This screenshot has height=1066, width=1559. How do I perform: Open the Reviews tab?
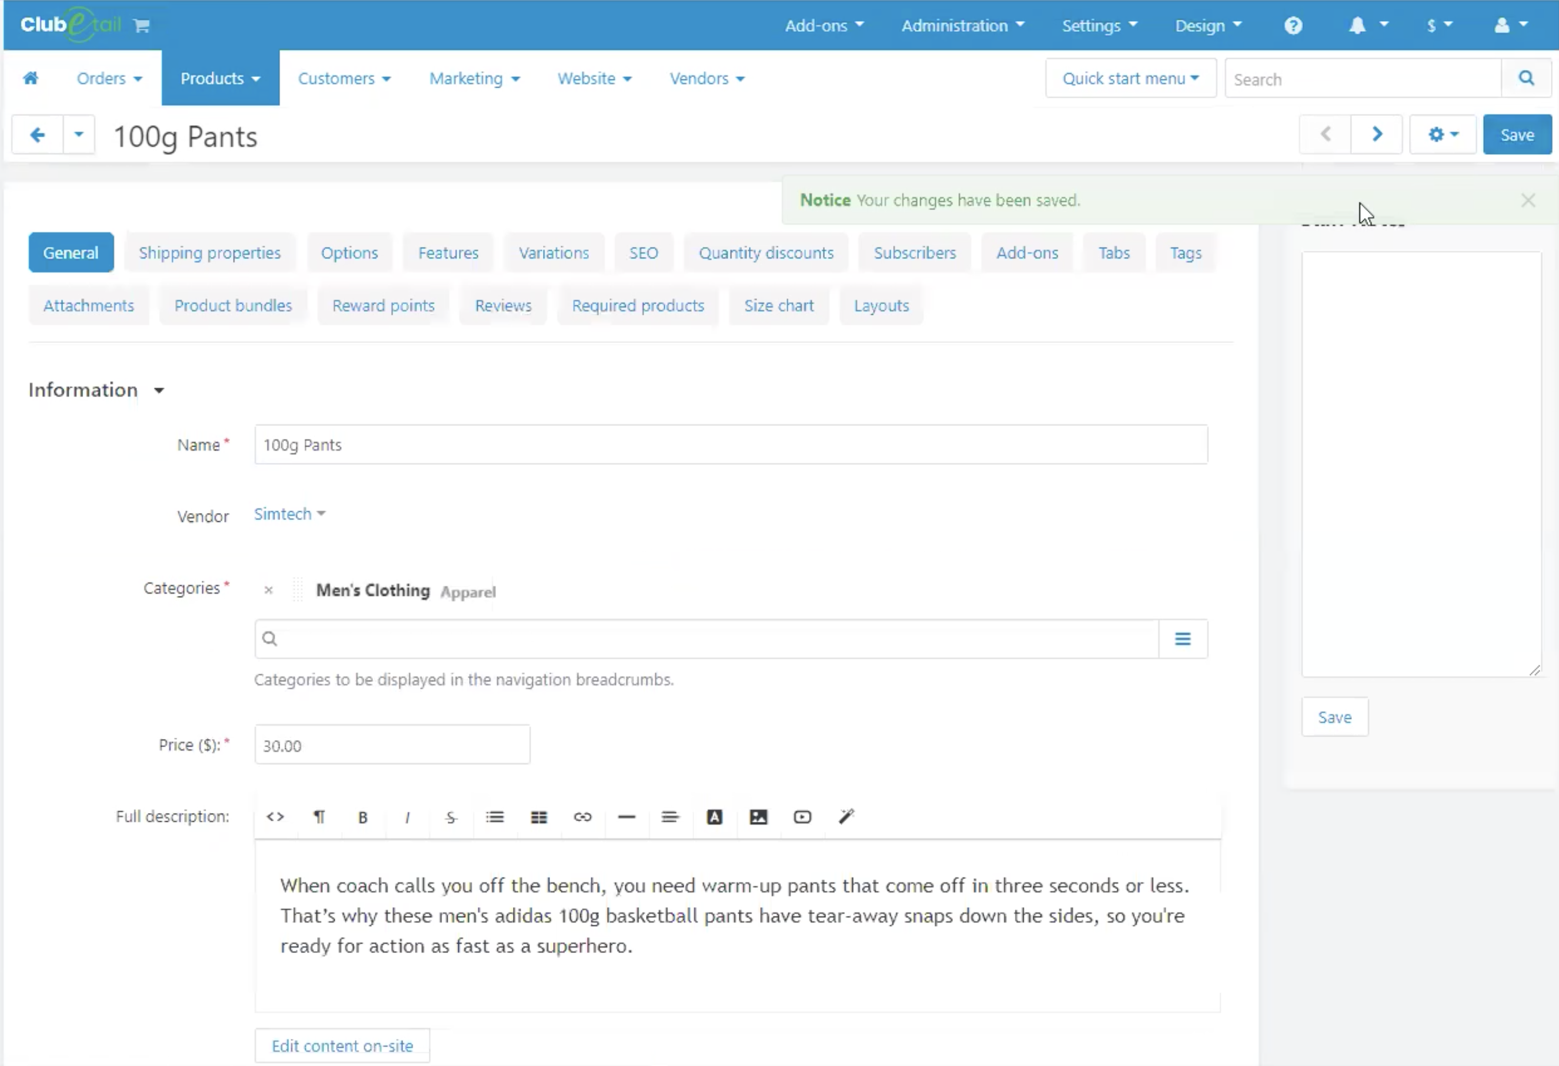point(503,306)
